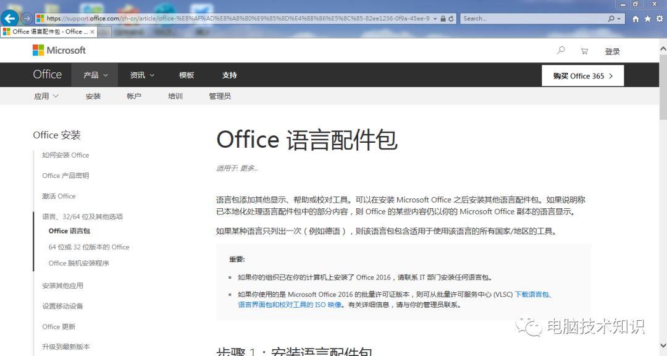Open 64 位或 32 位版本的 Office link
Image resolution: width=667 pixels, height=356 pixels.
tap(89, 247)
